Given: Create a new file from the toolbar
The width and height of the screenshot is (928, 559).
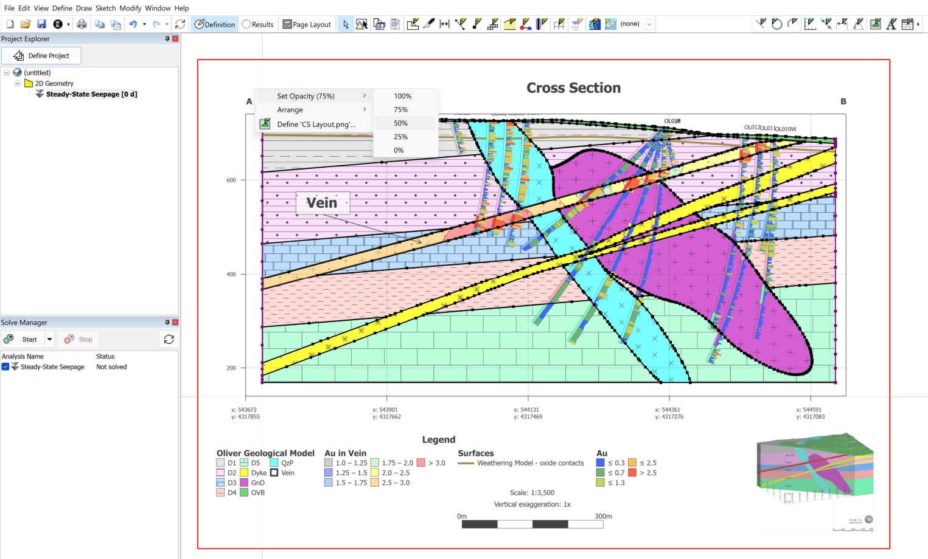Looking at the screenshot, I should click(10, 24).
